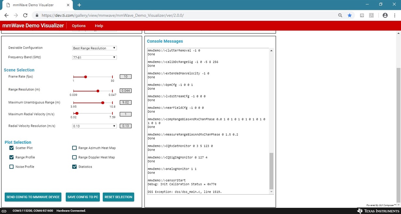Click the Range Resolution value field 0.044

click(x=126, y=91)
